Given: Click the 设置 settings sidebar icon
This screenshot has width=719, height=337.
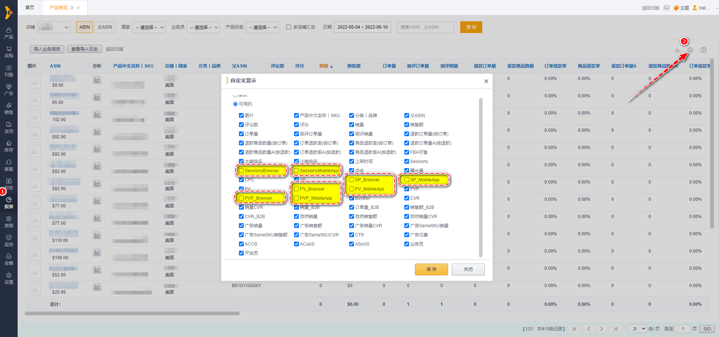Looking at the screenshot, I should [x=9, y=278].
